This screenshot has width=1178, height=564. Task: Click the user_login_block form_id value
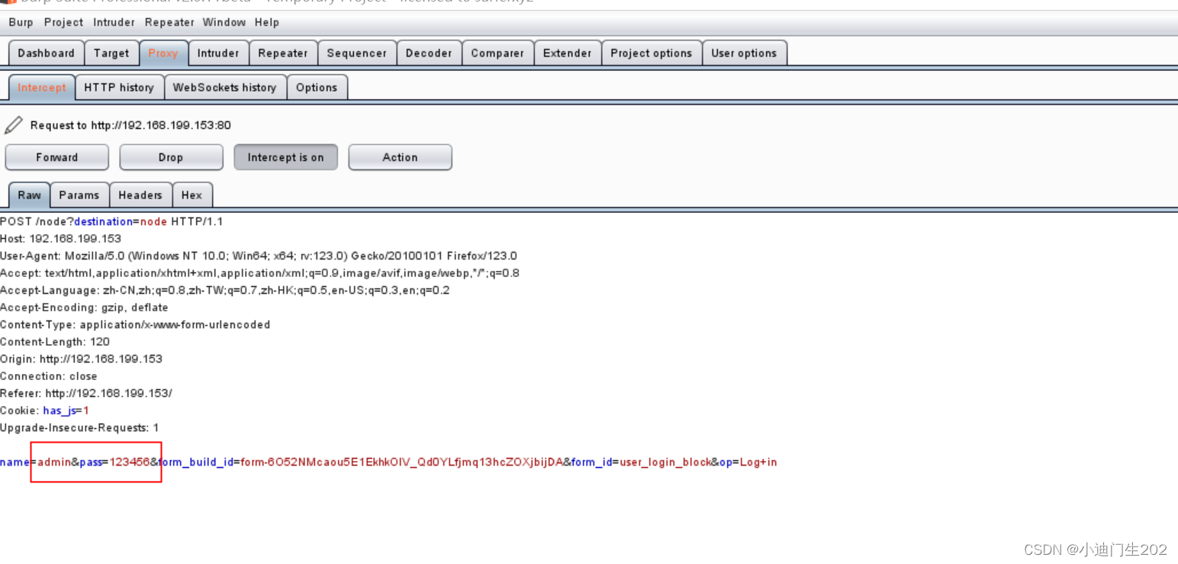(x=665, y=462)
